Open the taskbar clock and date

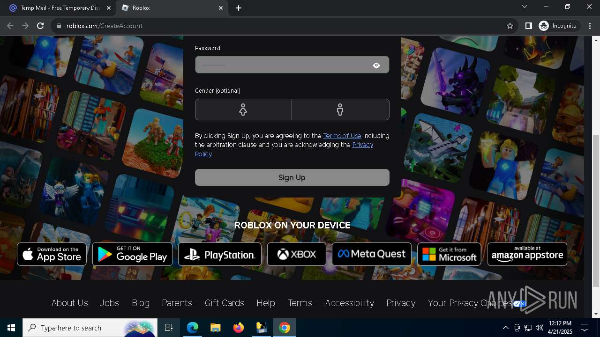point(560,328)
